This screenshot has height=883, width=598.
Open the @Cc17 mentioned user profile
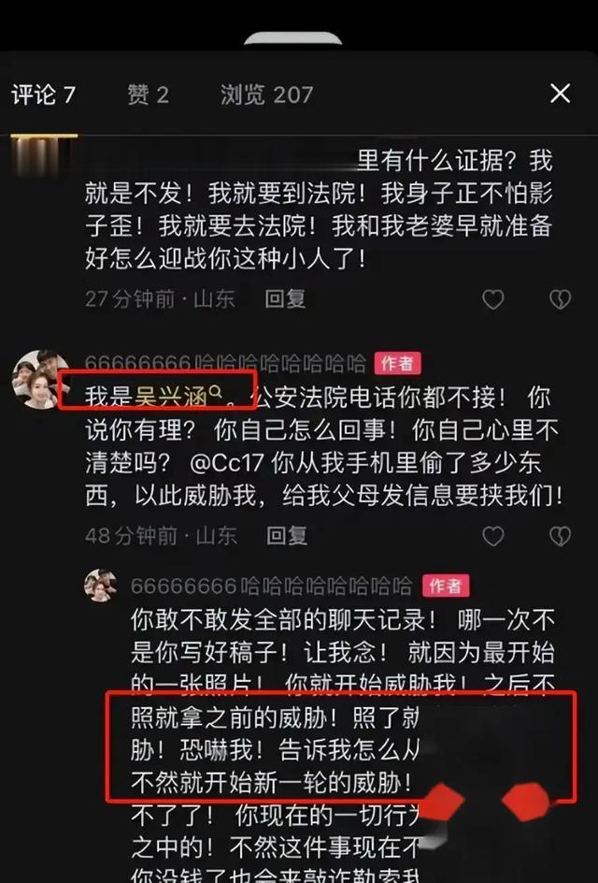point(227,463)
